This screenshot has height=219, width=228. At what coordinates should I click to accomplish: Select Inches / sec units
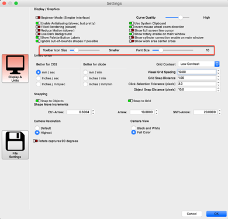39,78
